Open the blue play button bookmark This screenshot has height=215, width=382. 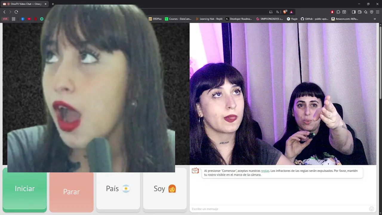(22, 19)
